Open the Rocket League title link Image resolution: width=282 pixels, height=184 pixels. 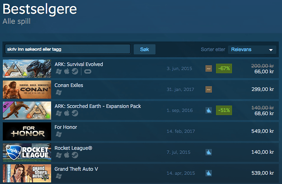pyautogui.click(x=73, y=148)
